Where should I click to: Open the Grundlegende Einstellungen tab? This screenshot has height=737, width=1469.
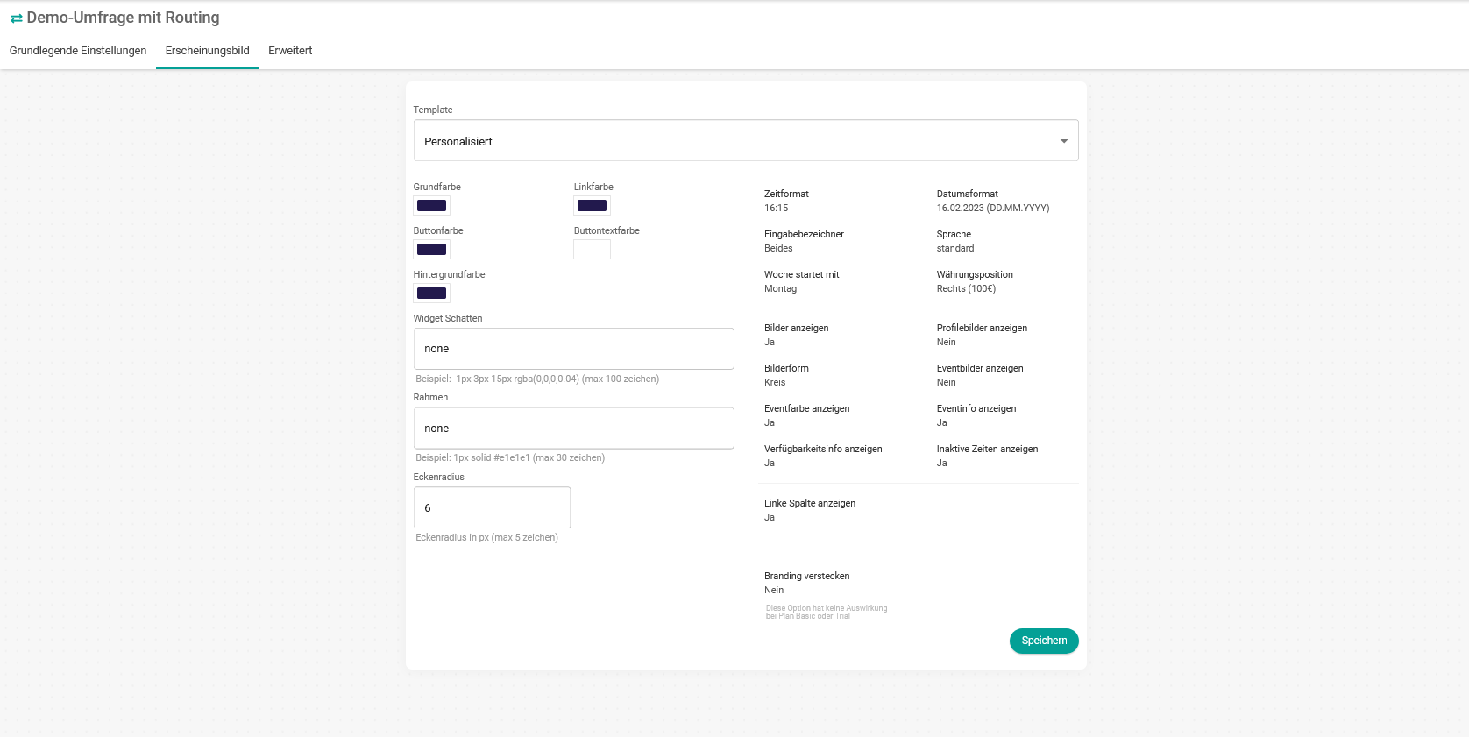(x=78, y=51)
